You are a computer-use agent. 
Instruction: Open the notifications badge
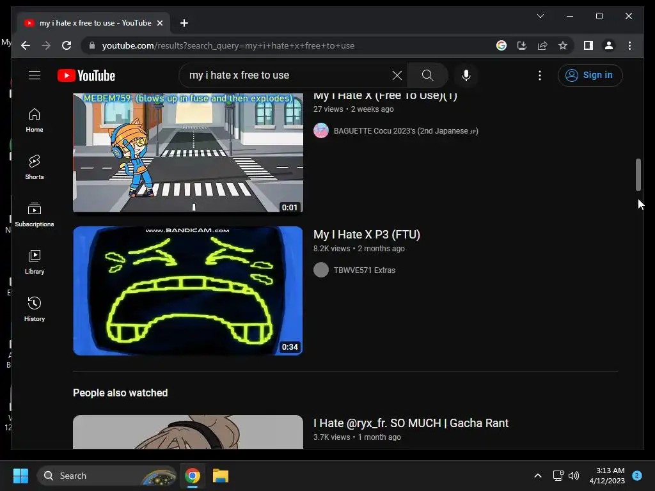point(637,476)
